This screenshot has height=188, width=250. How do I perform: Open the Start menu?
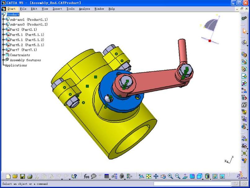pos(11,9)
